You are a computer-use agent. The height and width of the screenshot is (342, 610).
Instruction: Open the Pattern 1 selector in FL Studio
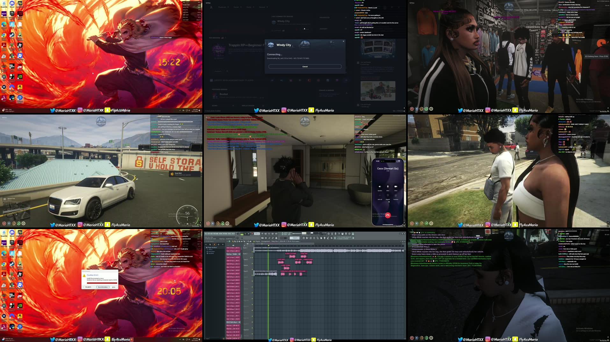295,238
